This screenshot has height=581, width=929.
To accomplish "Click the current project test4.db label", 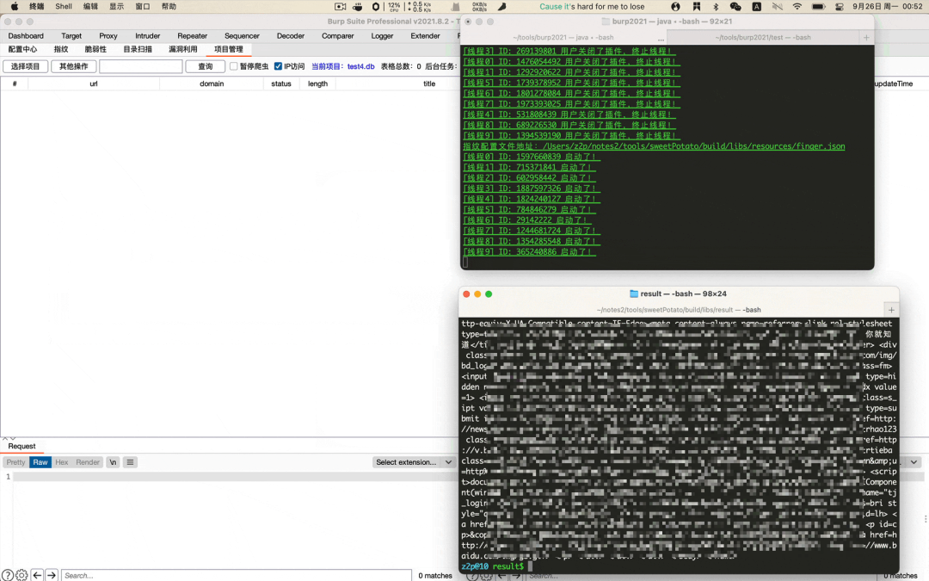I will point(343,66).
